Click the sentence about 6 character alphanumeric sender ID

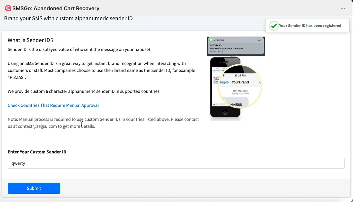(x=84, y=91)
